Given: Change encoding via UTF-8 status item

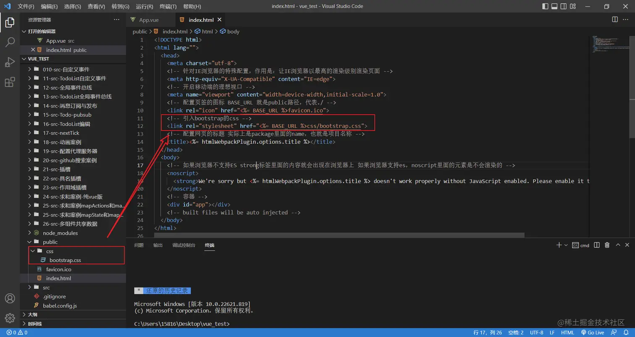Looking at the screenshot, I should pyautogui.click(x=536, y=332).
